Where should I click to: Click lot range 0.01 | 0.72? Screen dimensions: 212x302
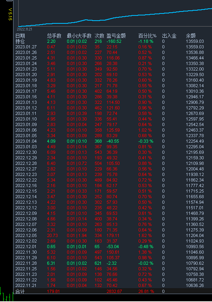pyautogui.click(x=77, y=164)
